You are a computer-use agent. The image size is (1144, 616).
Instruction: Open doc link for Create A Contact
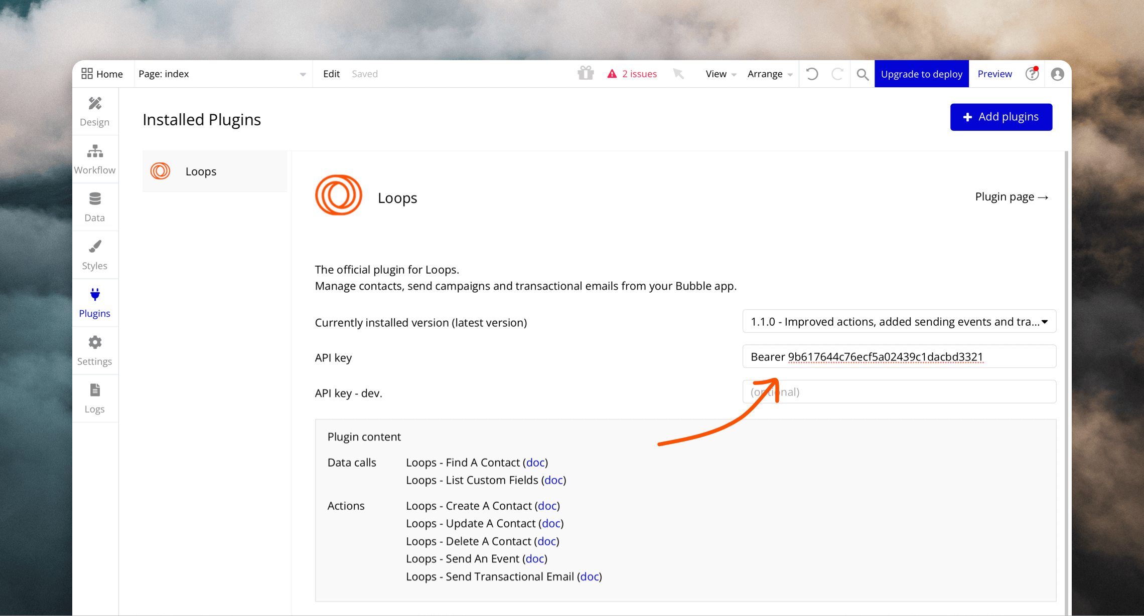547,506
